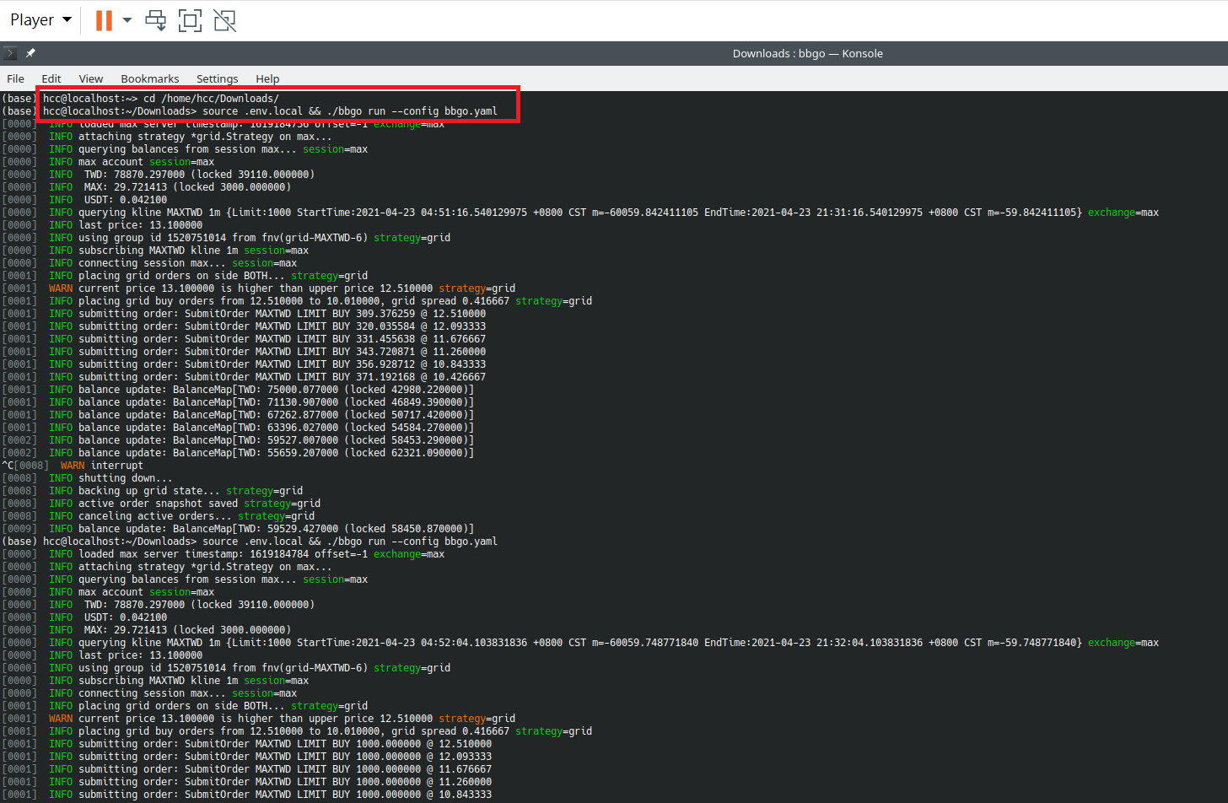Enter full screen mode

pyautogui.click(x=190, y=19)
